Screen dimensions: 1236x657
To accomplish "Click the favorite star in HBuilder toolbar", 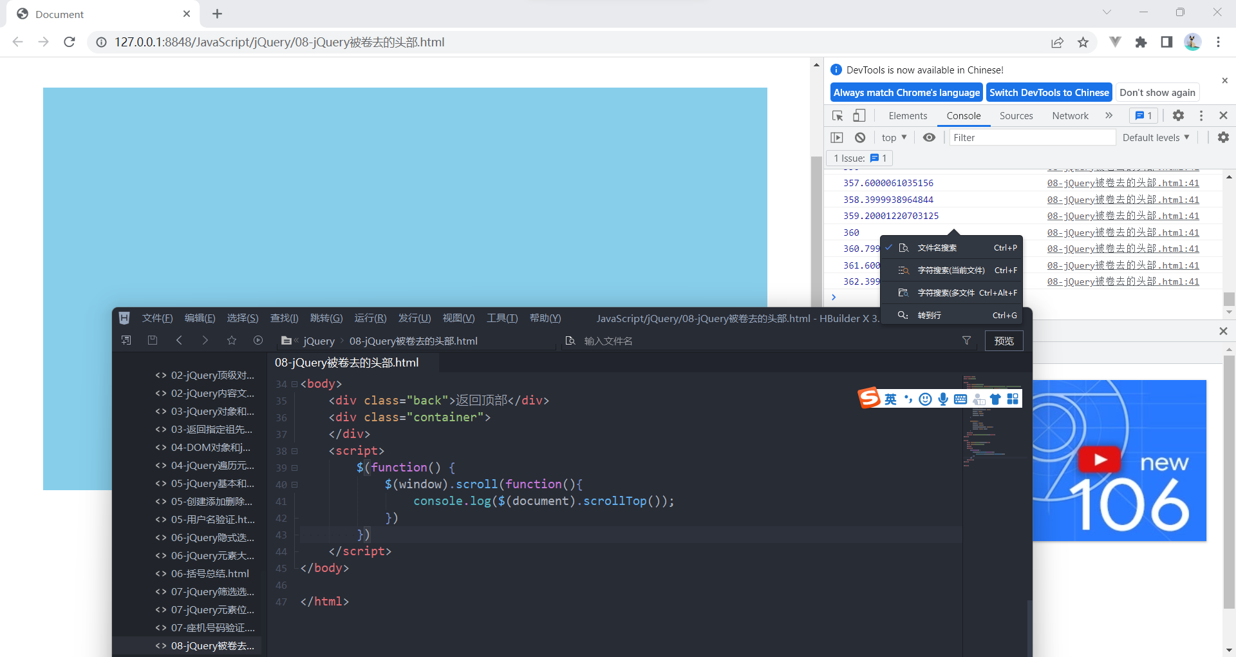I will [231, 340].
